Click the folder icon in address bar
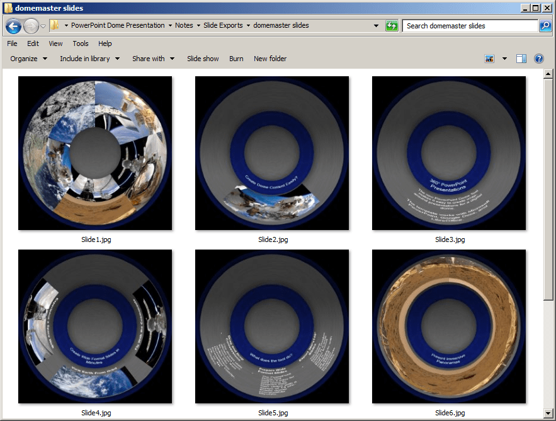556x421 pixels. (55, 26)
